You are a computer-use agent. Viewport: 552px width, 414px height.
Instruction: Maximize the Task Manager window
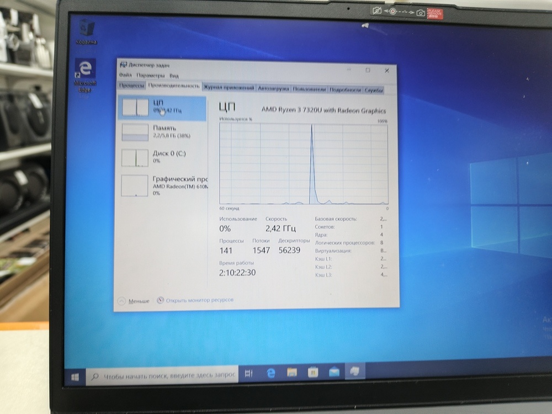368,70
